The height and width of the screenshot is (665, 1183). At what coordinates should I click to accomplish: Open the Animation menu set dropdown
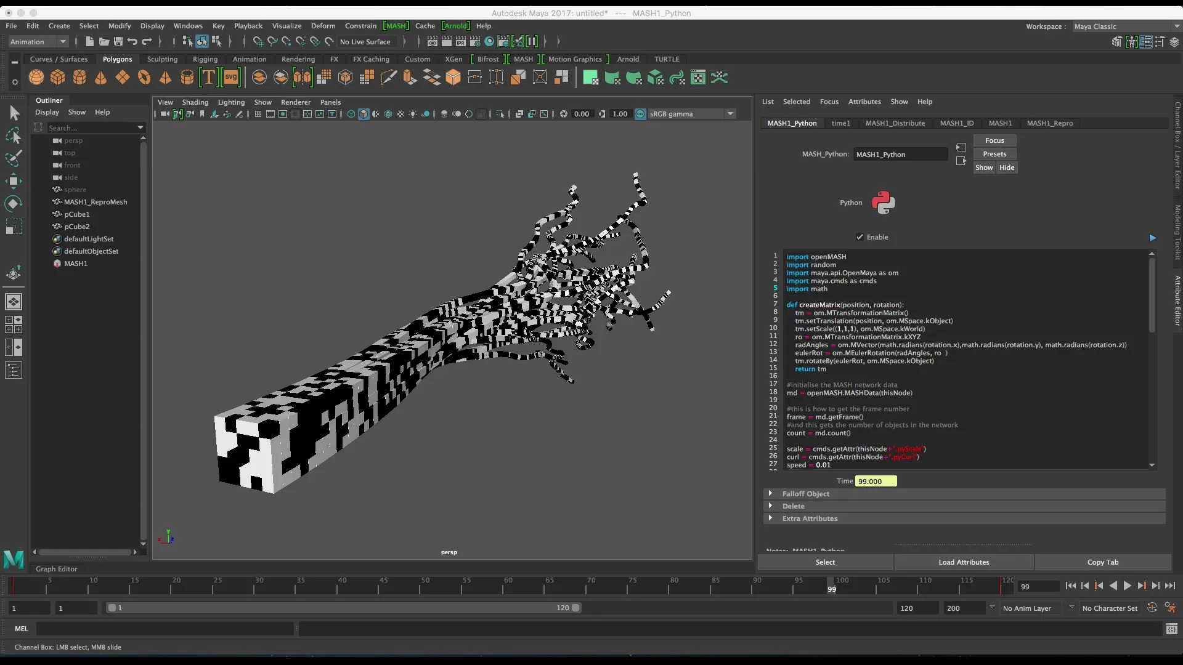(x=38, y=42)
